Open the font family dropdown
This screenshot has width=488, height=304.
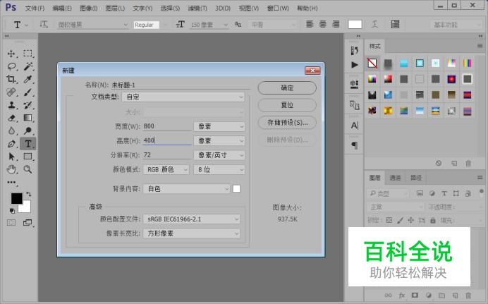[92, 25]
